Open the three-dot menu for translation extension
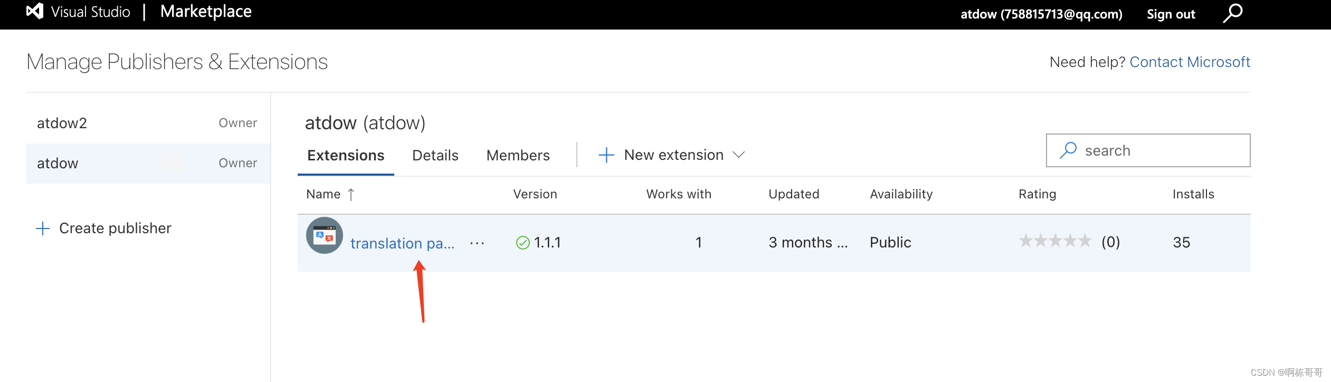Image resolution: width=1331 pixels, height=382 pixels. [x=477, y=243]
